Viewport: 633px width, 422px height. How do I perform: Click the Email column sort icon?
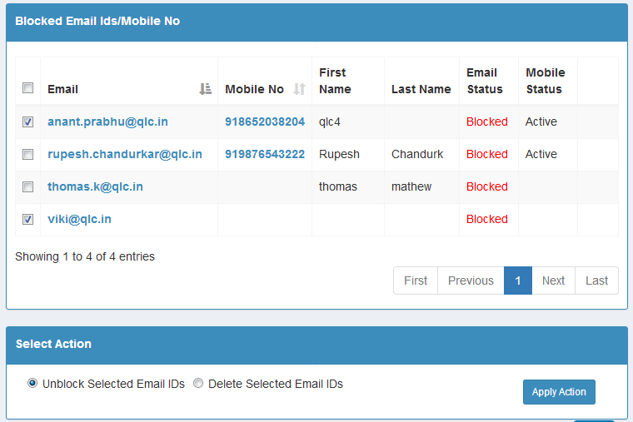(205, 89)
